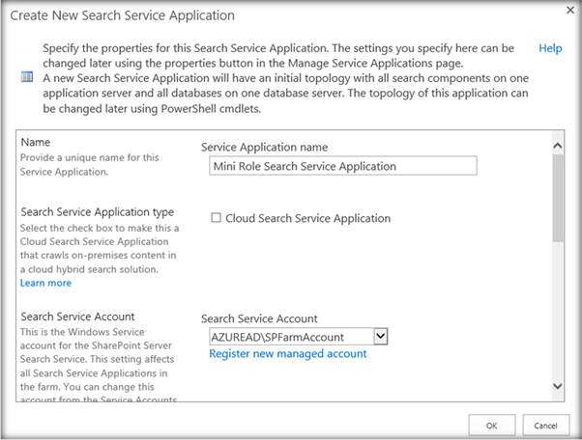Click Register new managed account
This screenshot has width=582, height=440.
click(288, 354)
